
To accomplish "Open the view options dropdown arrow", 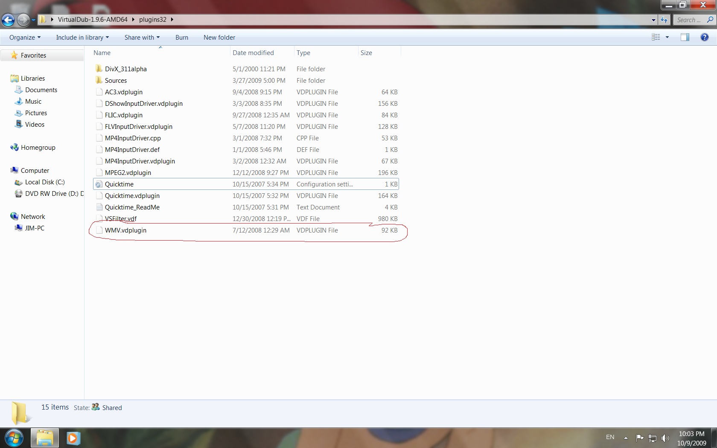I will (667, 38).
